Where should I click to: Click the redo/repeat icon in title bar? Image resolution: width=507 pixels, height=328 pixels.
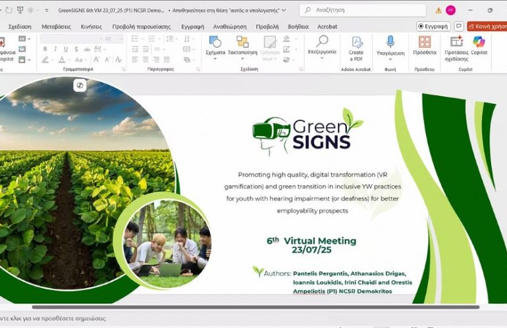9,10
